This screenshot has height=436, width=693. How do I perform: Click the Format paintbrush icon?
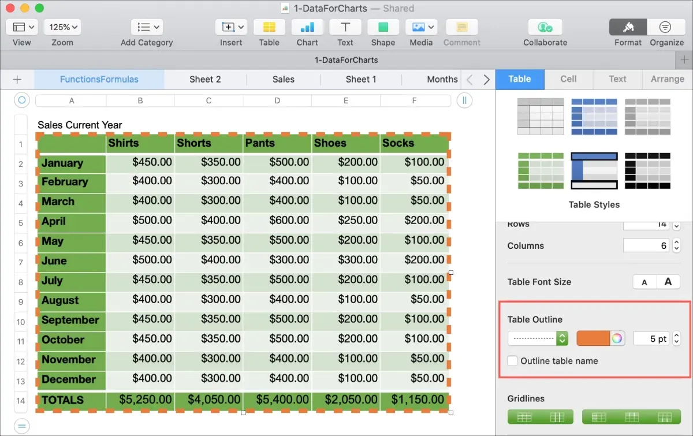pos(628,27)
